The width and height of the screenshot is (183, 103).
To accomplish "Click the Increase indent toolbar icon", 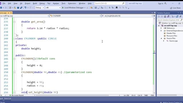I will 112,8.
